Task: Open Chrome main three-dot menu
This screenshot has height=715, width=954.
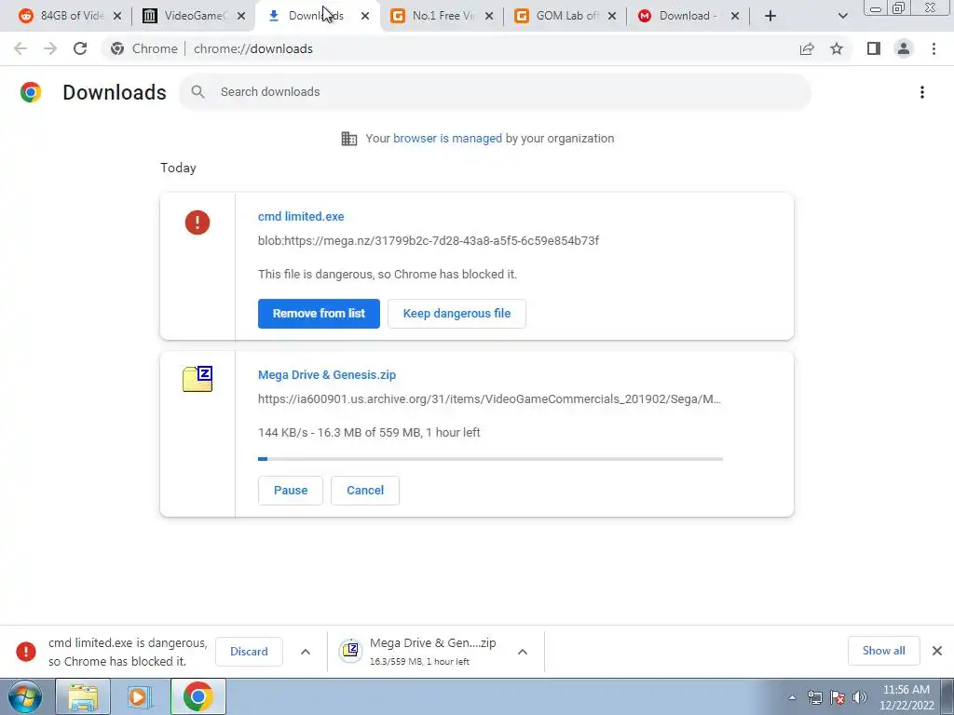Action: 934,48
